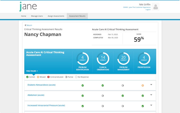Click the completed date Mar 09, 2020
The height and width of the screenshot is (113, 180).
click(x=113, y=38)
